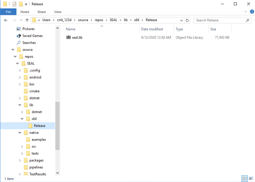Click the navigation pane scroll up arrow
Viewport: 255px width, 182px height.
click(x=57, y=28)
